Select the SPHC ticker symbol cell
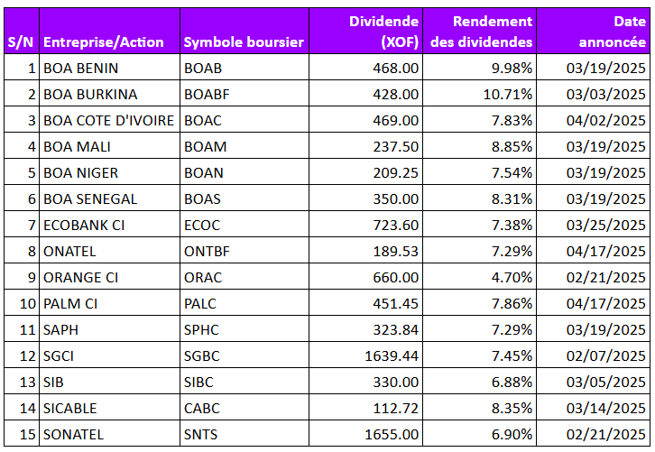 (x=244, y=329)
